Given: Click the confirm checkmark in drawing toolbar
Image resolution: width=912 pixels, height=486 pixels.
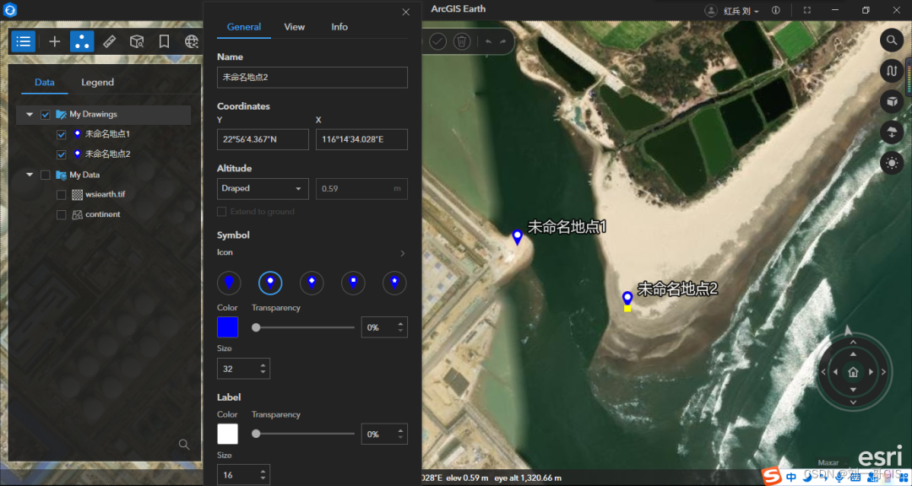Looking at the screenshot, I should click(x=437, y=41).
